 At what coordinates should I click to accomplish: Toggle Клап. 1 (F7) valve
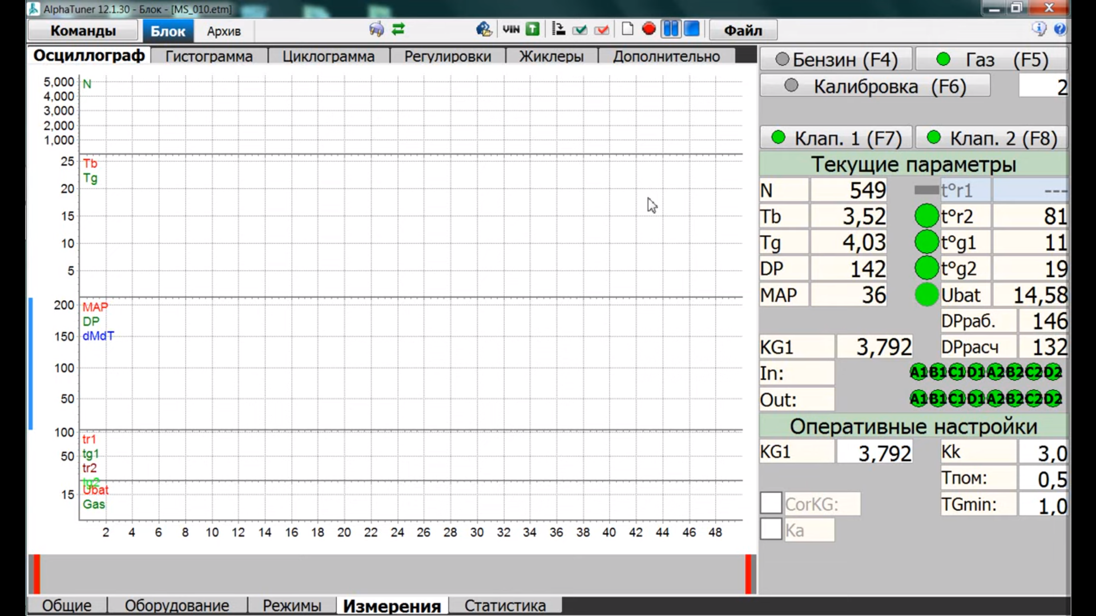(836, 138)
